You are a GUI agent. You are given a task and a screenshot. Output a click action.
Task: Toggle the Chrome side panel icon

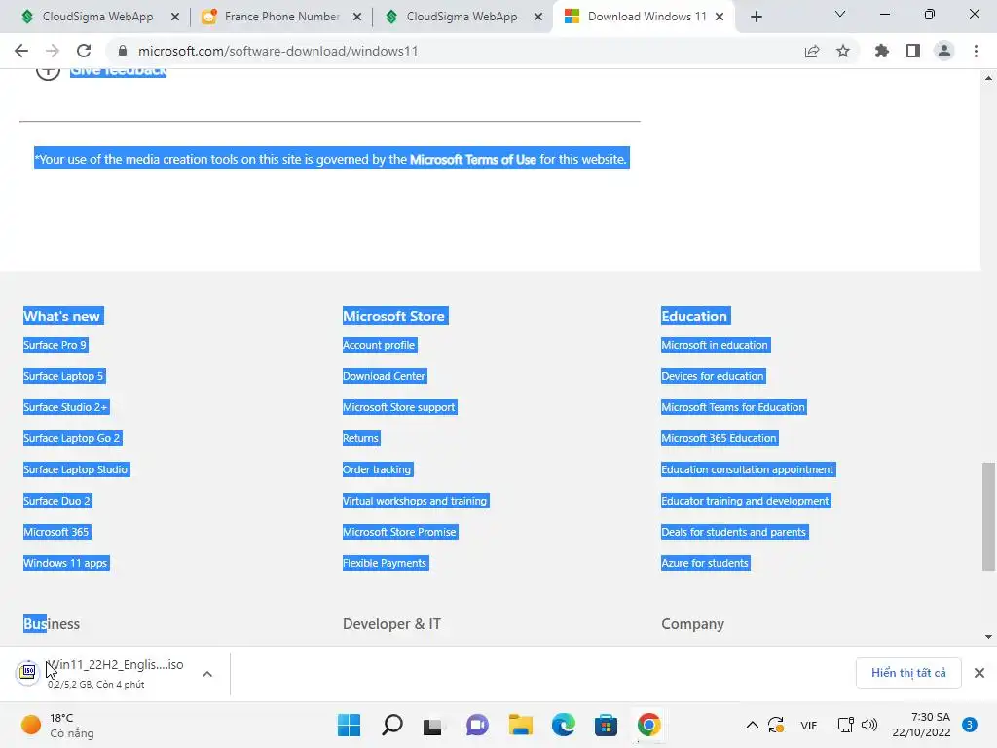click(913, 51)
